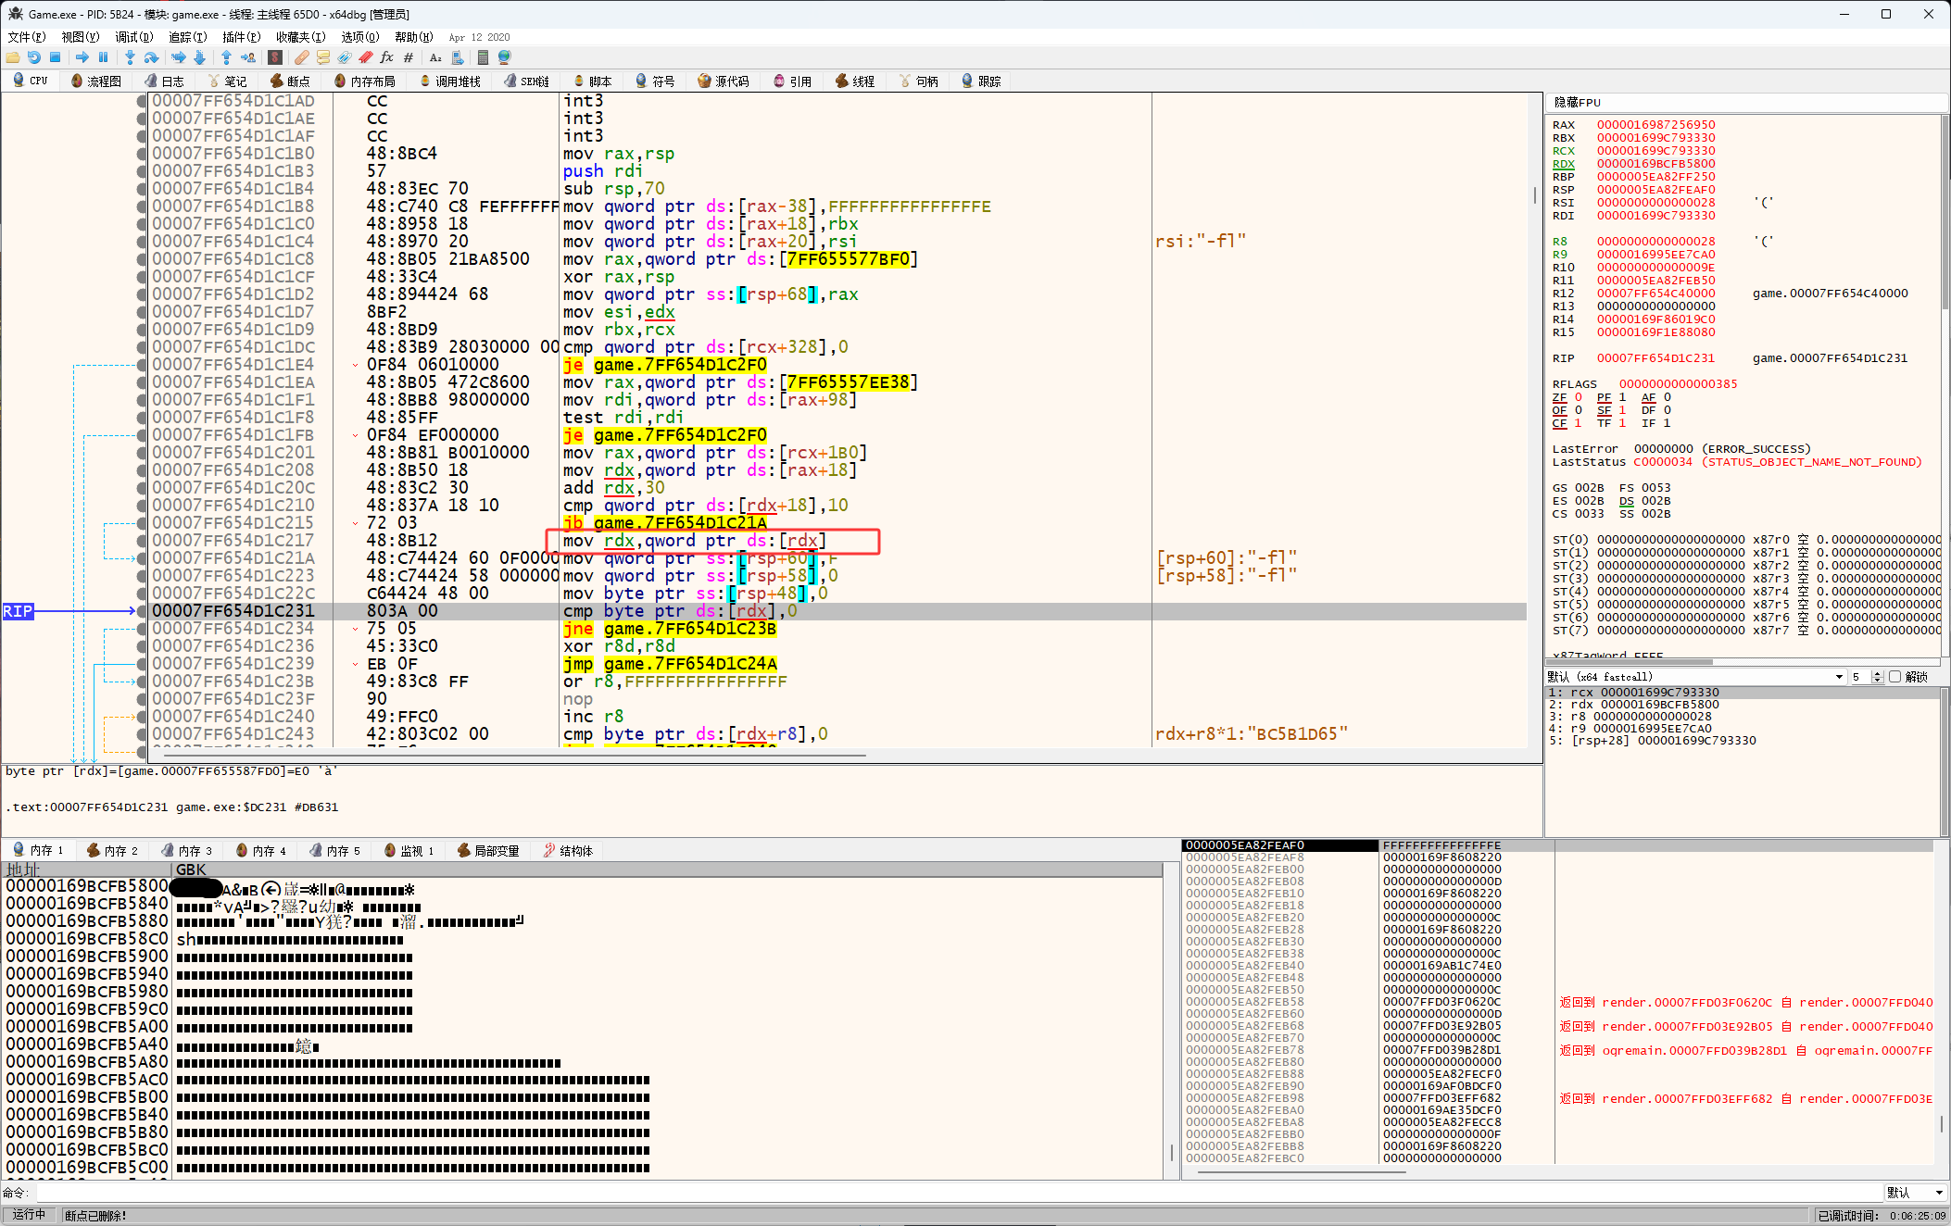Increase the argument count spinner

click(1878, 673)
